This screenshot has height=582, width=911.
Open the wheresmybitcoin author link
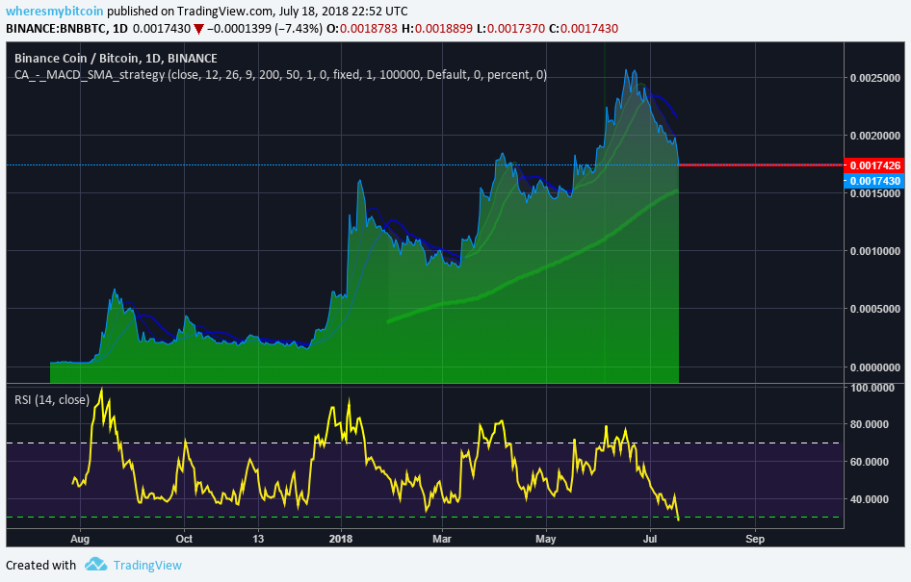point(55,11)
